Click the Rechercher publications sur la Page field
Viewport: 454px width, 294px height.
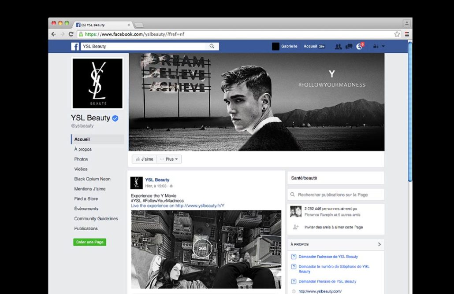point(336,195)
